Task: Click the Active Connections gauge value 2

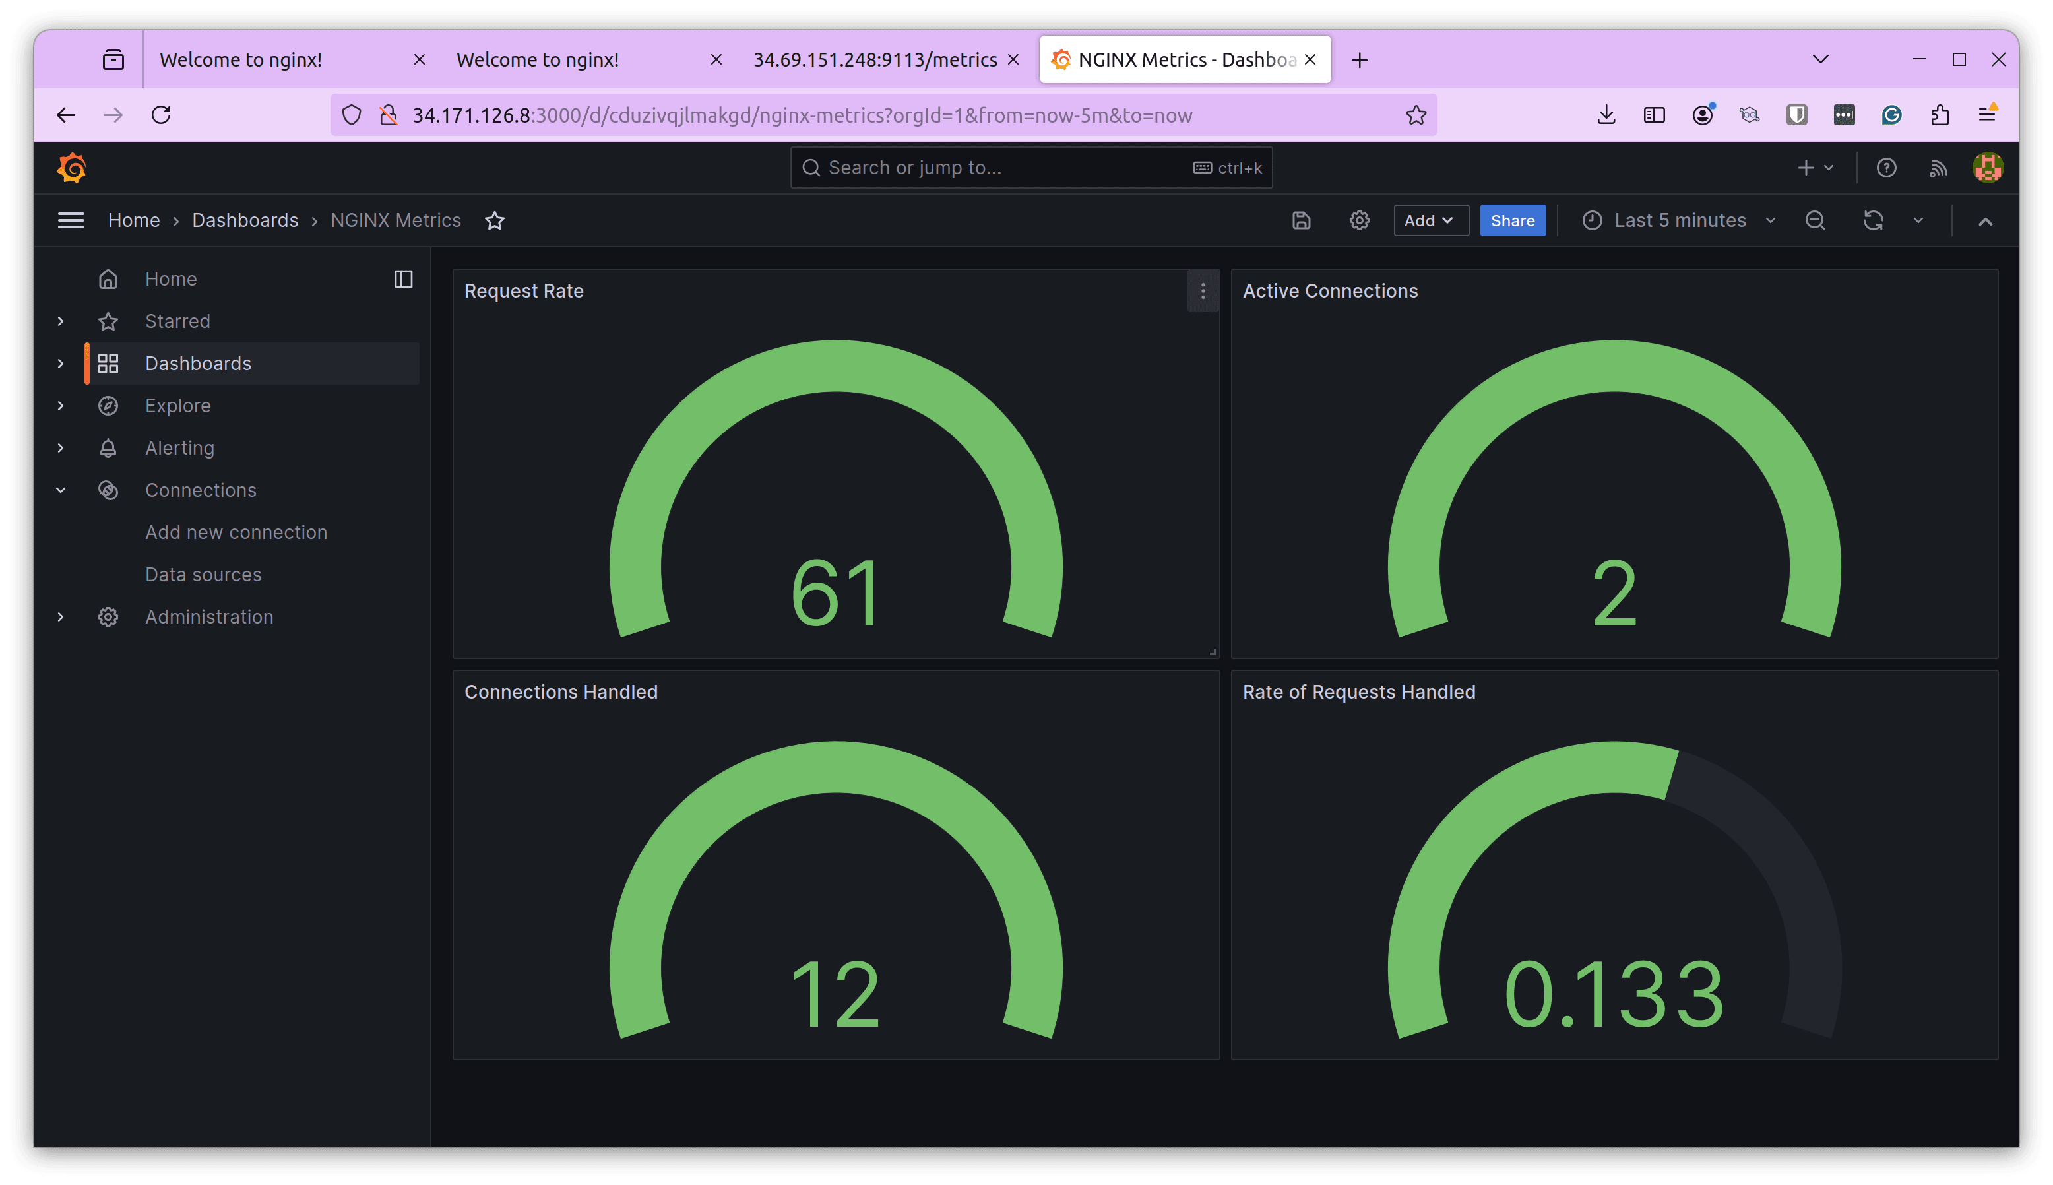Action: pyautogui.click(x=1614, y=593)
